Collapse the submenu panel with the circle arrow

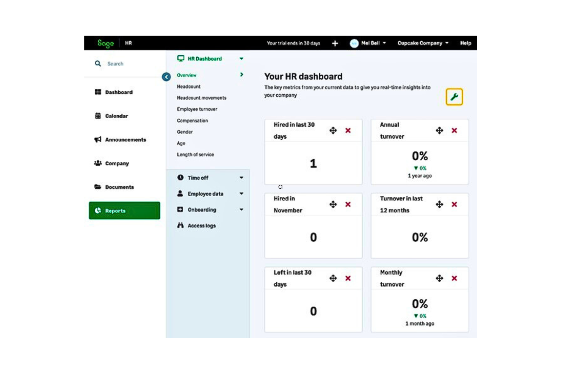pos(166,77)
